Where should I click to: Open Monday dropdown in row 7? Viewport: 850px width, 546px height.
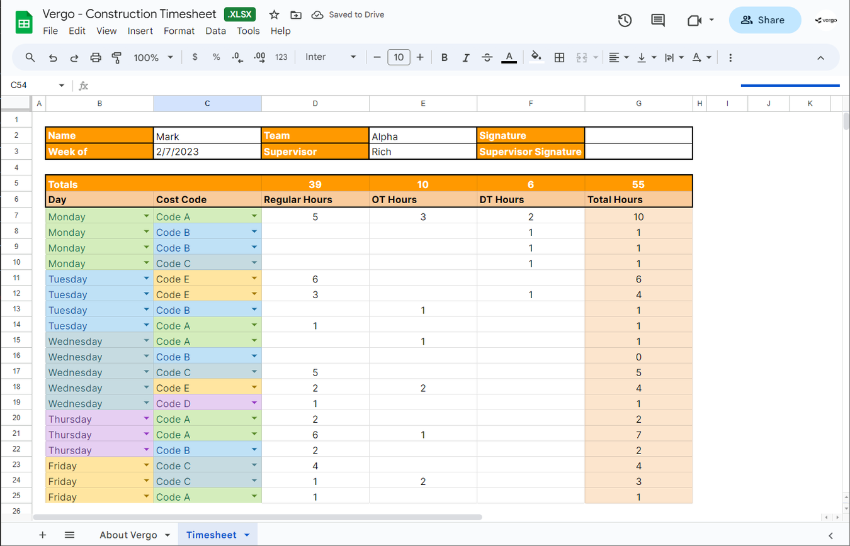(146, 216)
